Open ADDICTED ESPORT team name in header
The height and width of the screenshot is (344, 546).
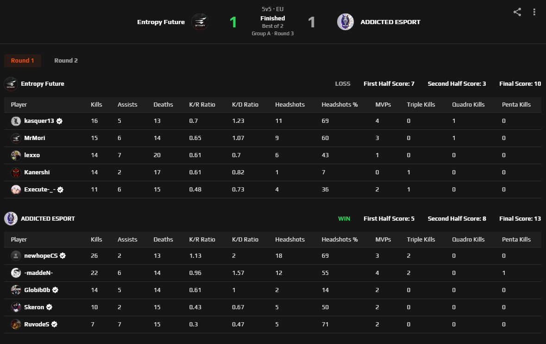tap(390, 22)
